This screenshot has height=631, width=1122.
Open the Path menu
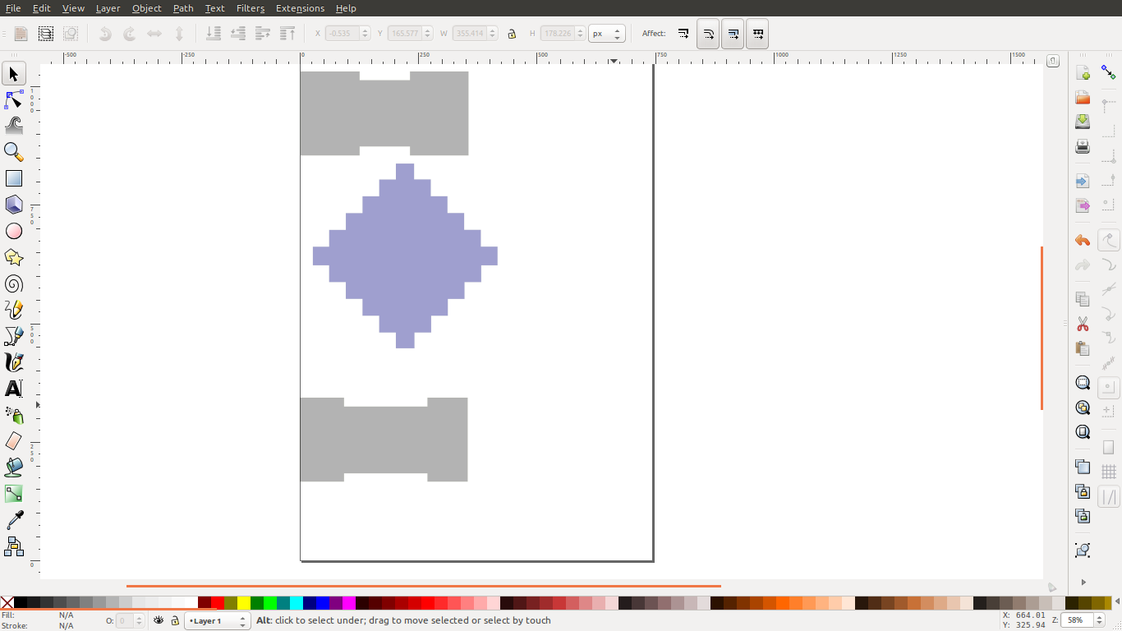[x=183, y=8]
